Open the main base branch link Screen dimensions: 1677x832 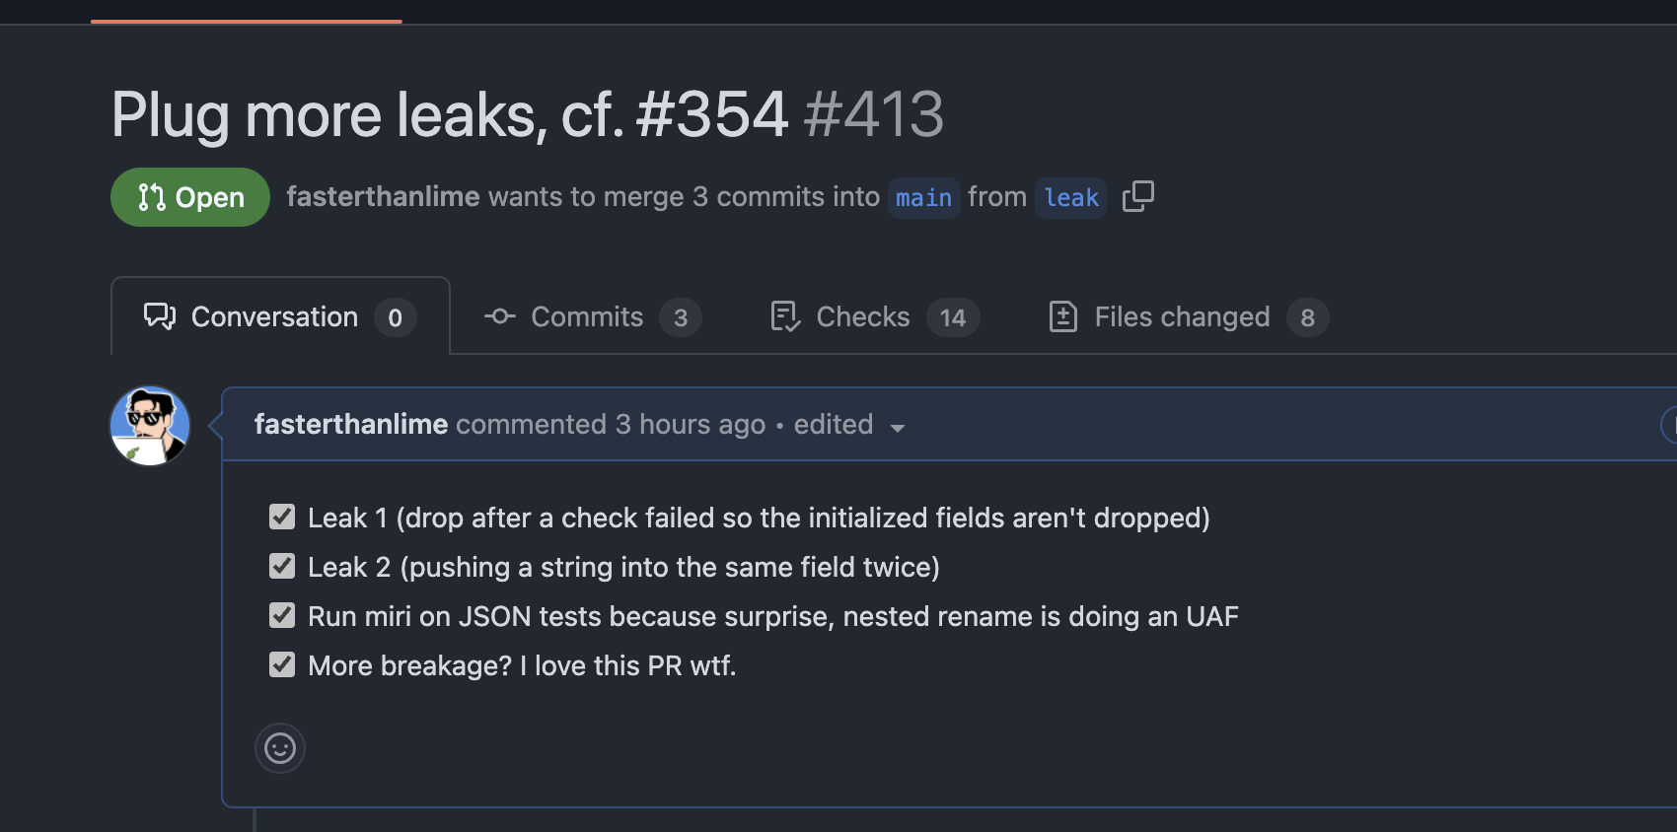(x=923, y=198)
